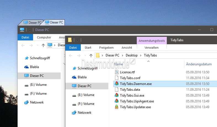This screenshot has width=217, height=127.
Task: Click folder icon in TidyTabs window title bar
Action: (70, 40)
